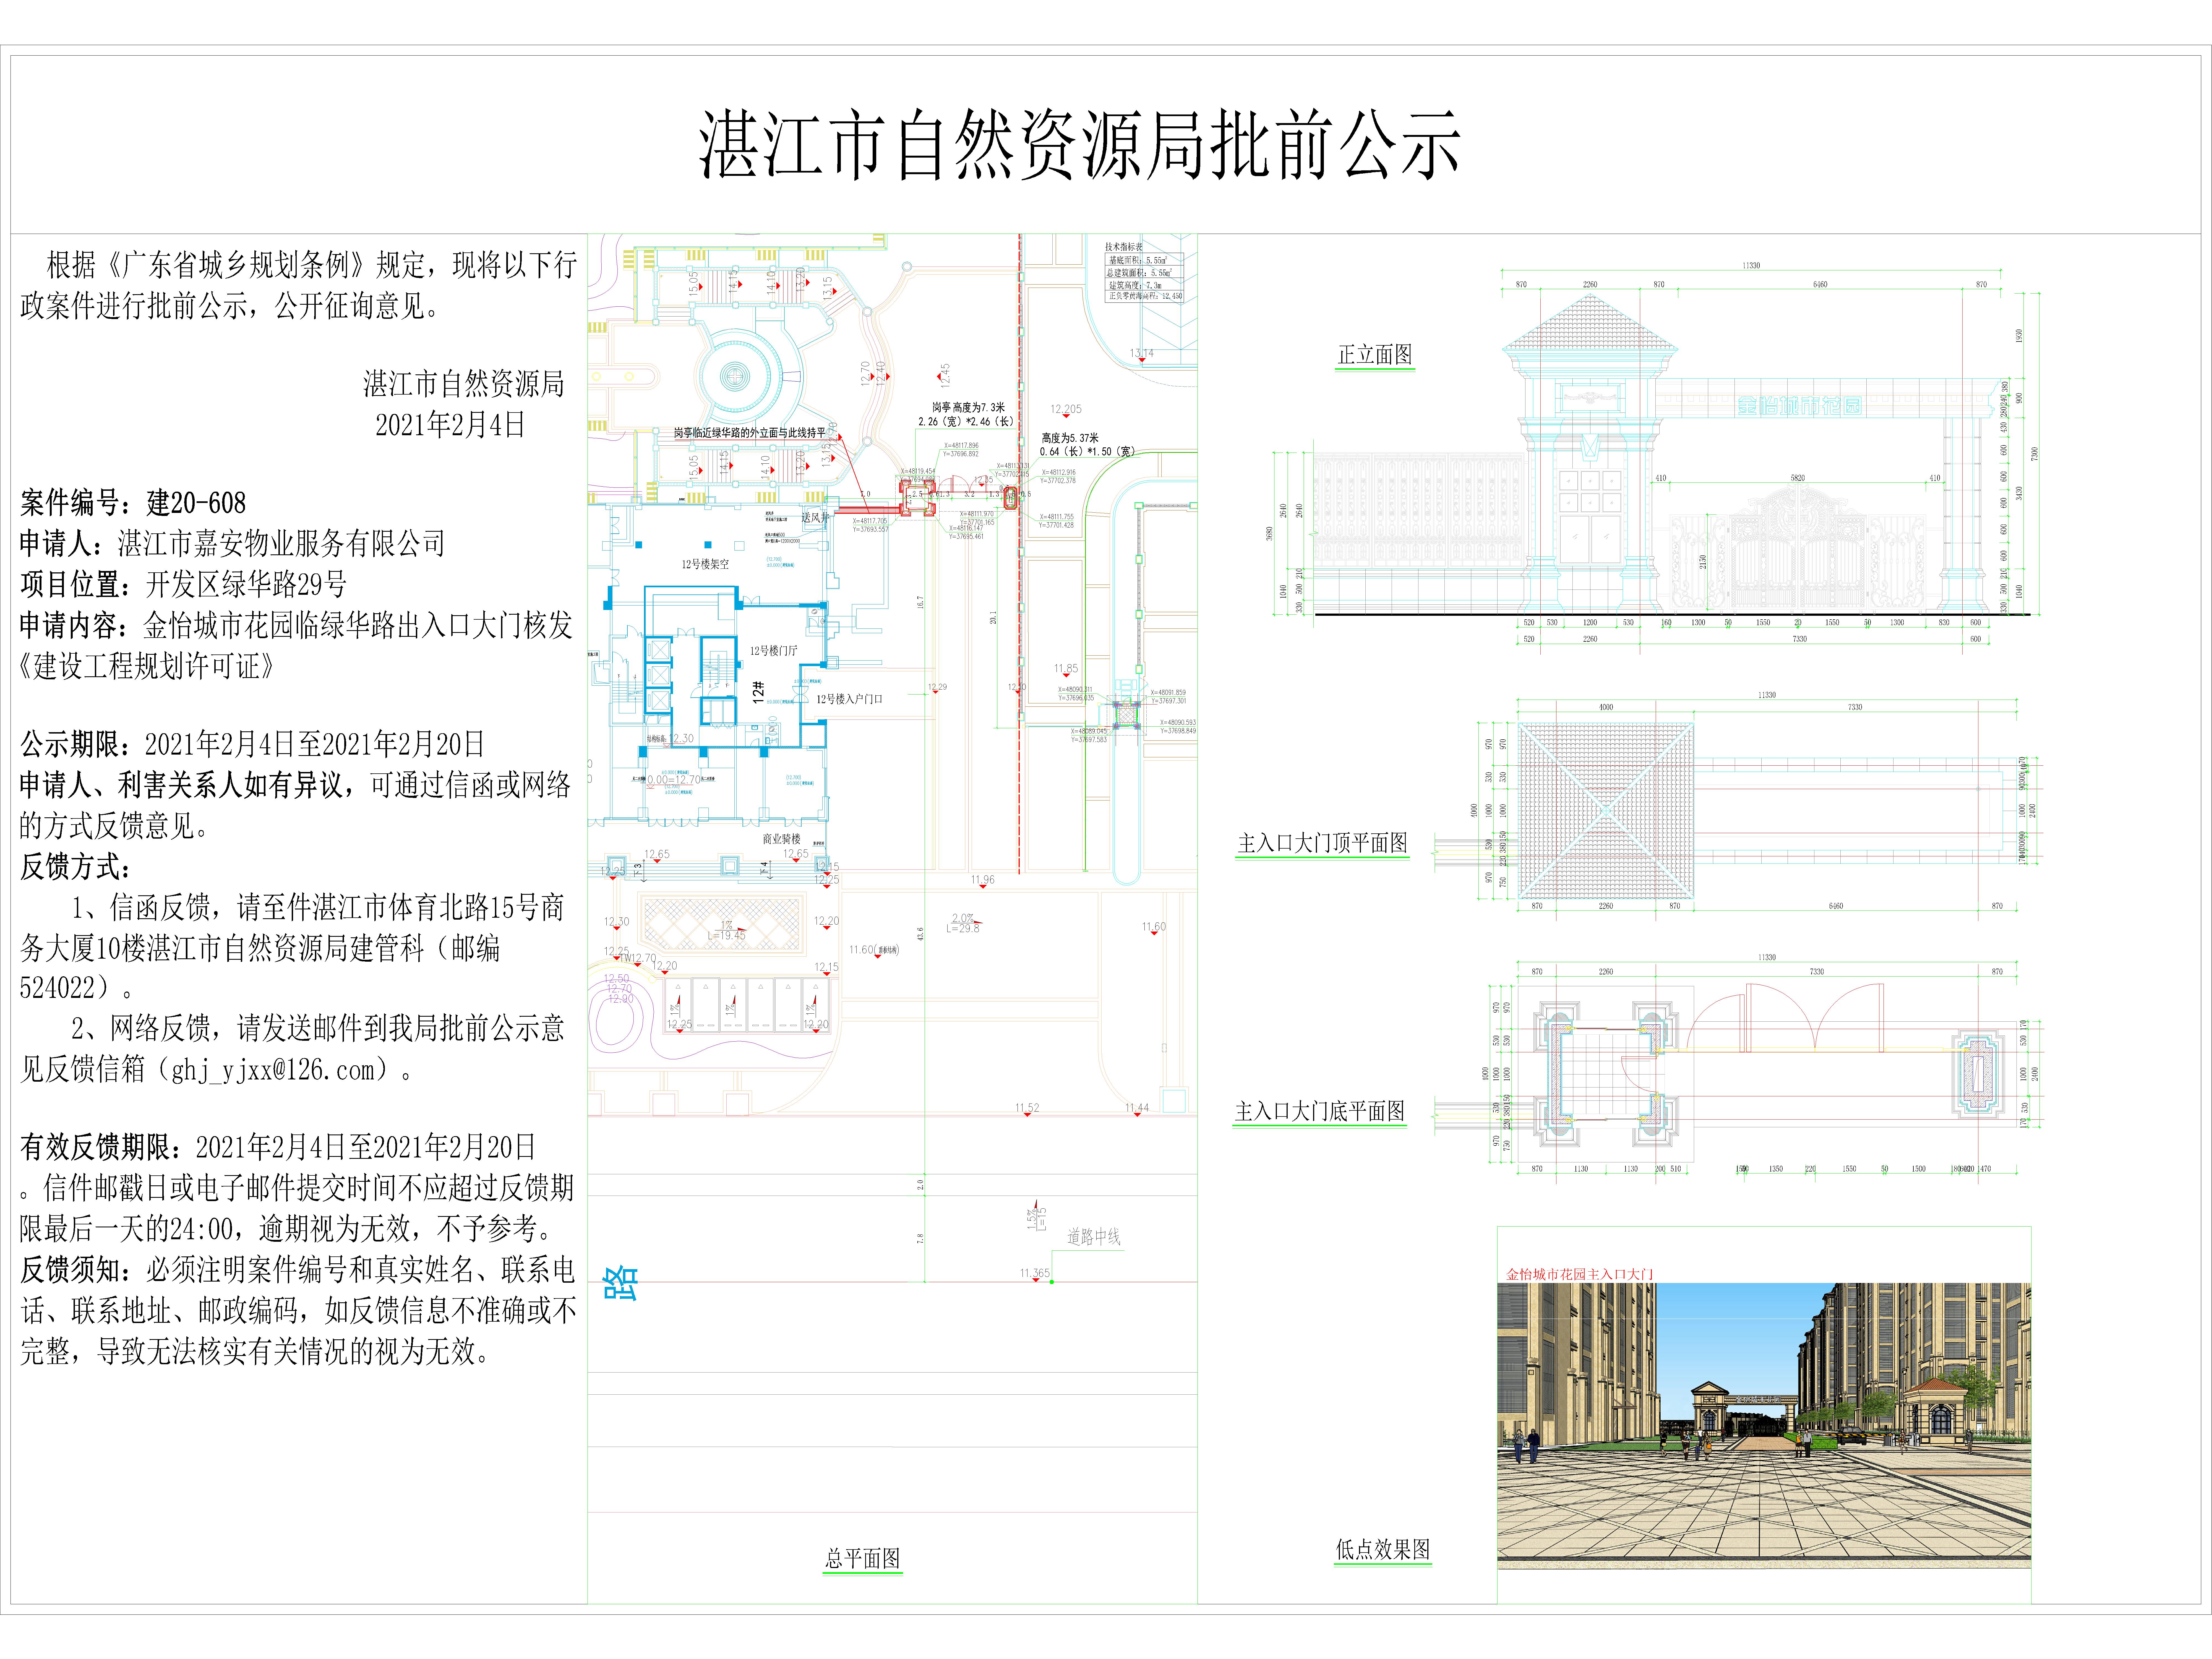2212x1659 pixels.
Task: Click the red elevation marker at 11.85
Action: [1066, 674]
